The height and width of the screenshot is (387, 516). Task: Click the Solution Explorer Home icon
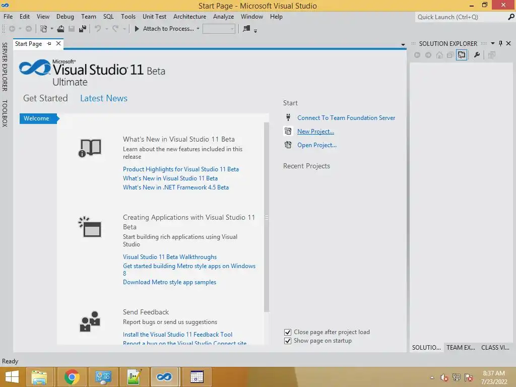point(439,55)
